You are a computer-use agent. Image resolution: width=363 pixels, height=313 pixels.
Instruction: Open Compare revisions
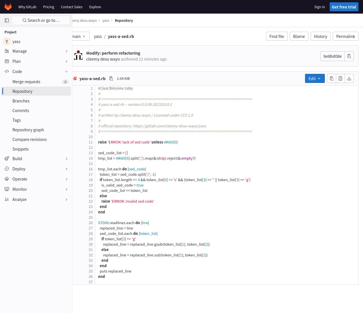(x=36, y=140)
